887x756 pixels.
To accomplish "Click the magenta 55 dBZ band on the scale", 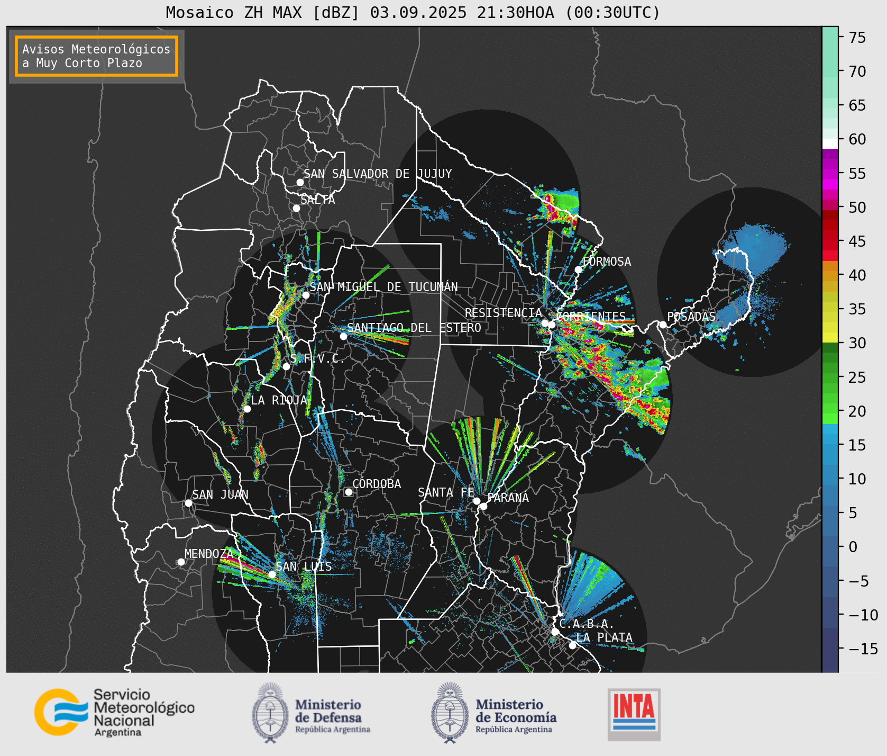I will pos(830,174).
